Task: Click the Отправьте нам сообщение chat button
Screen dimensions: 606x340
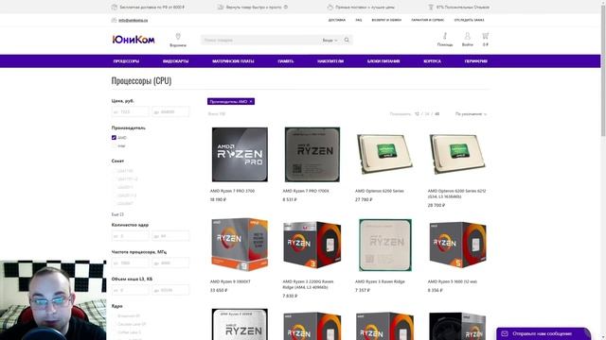Action: [544, 333]
